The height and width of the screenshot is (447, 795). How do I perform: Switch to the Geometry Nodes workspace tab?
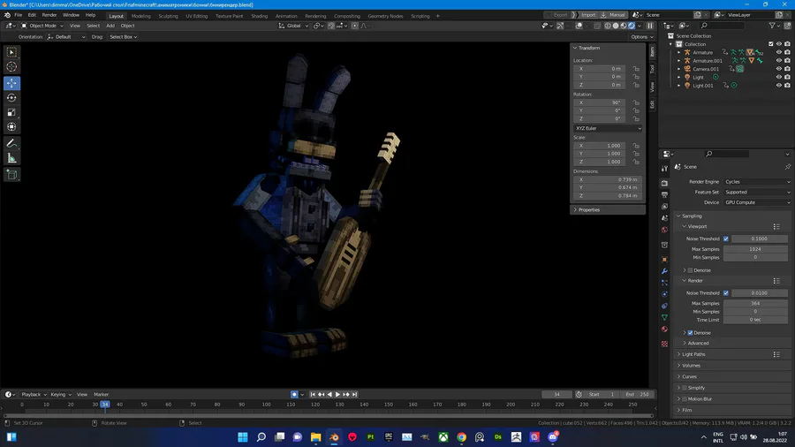385,16
